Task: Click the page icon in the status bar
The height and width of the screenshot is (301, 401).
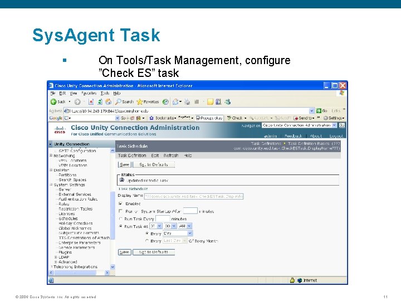Action: coord(51,280)
